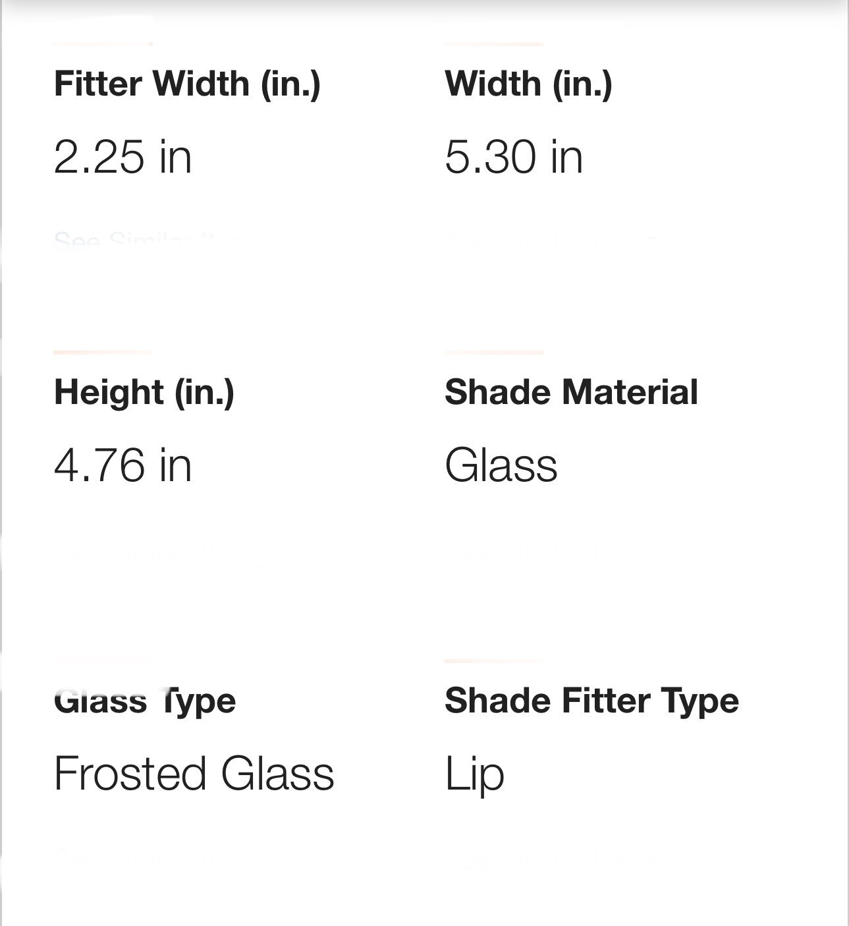Click the Height (in.) label

click(144, 392)
